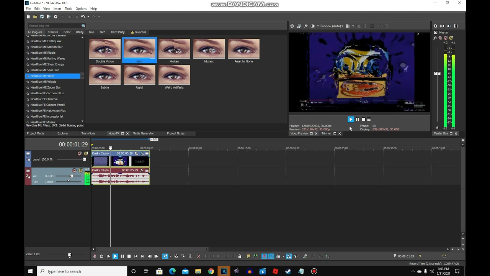Switch to the Project Media tab

coord(35,133)
